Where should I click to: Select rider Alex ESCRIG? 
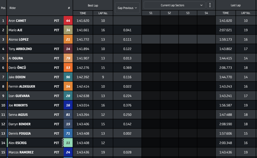[x=17, y=143]
